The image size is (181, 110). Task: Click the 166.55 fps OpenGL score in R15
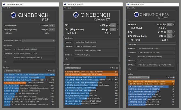pyautogui.click(x=161, y=24)
